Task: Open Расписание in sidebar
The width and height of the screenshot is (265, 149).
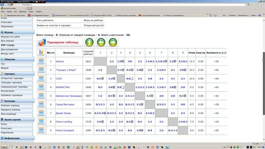Action: [x=7, y=91]
